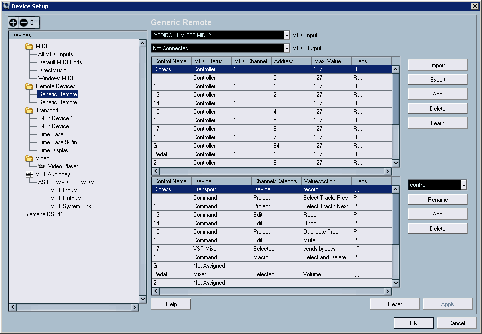Image resolution: width=482 pixels, height=334 pixels.
Task: Click the OK button
Action: (414, 323)
